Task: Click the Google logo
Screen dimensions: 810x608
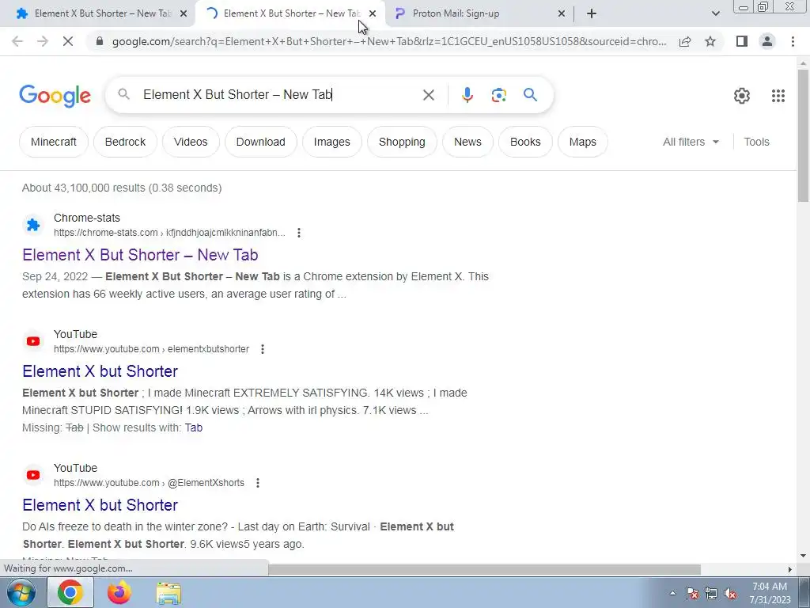Action: pos(55,96)
